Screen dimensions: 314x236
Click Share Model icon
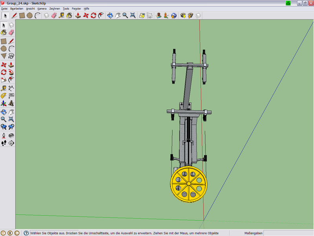190,15
